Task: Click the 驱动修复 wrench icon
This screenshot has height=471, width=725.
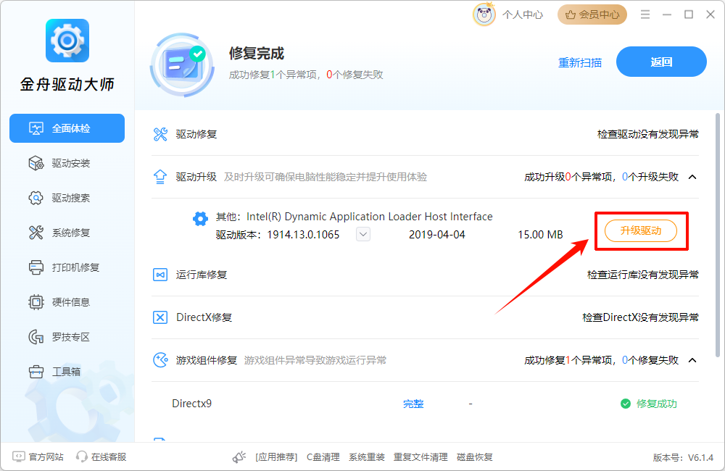Action: click(160, 134)
